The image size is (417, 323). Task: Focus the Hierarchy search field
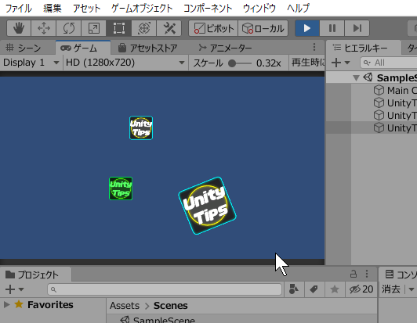[x=389, y=63]
